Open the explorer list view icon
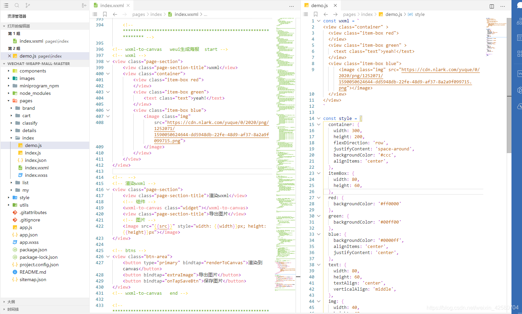The image size is (522, 314). (x=6, y=5)
